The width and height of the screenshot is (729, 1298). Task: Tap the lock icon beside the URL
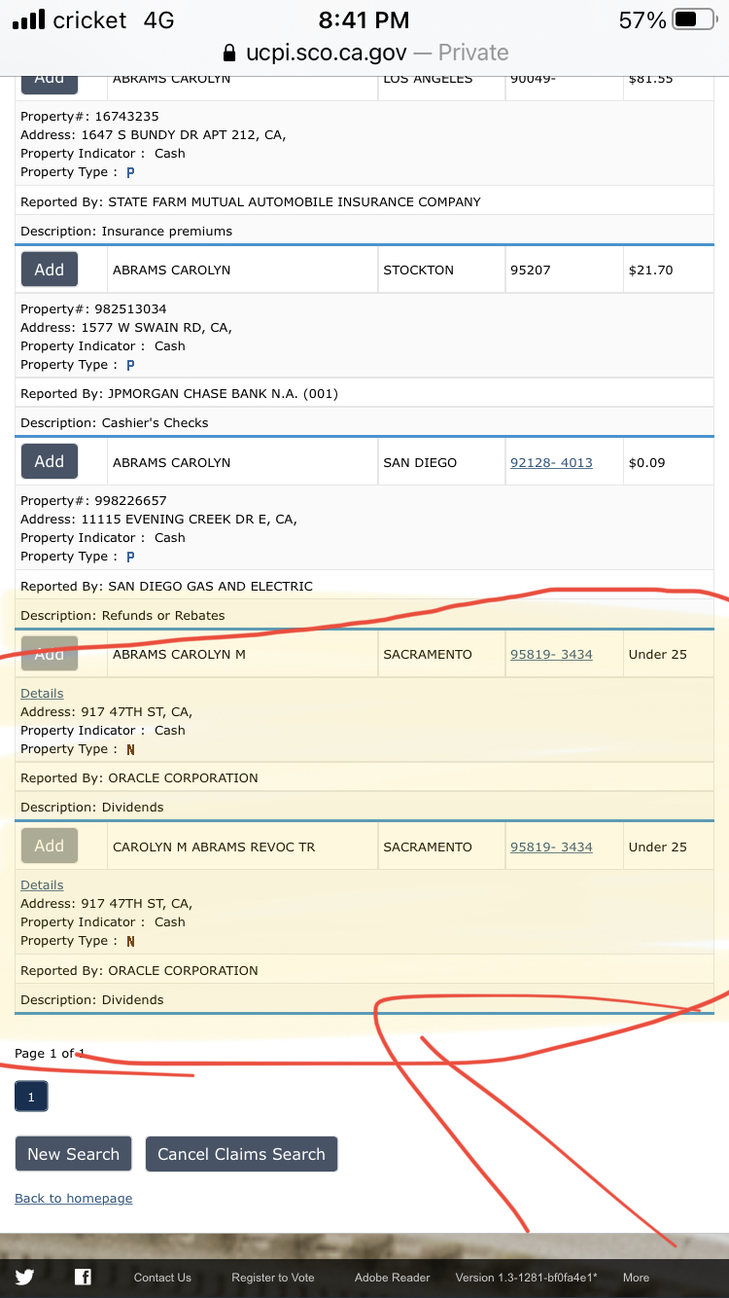click(x=229, y=53)
